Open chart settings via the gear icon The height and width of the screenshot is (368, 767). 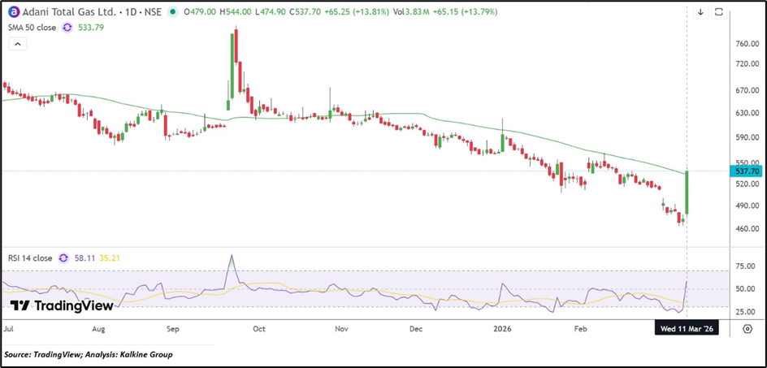747,329
